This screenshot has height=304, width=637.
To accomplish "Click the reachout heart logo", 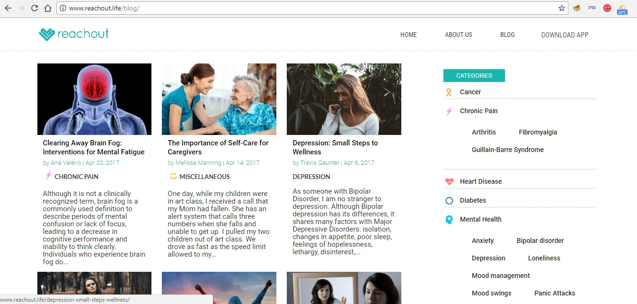I will pyautogui.click(x=46, y=34).
